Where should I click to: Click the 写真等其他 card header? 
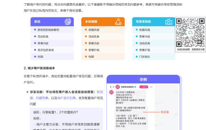pos(154,22)
